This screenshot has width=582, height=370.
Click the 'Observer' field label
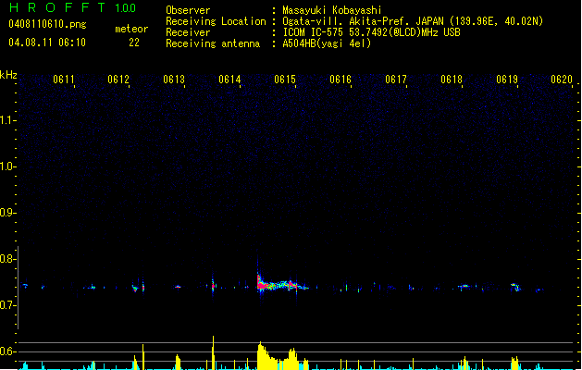pyautogui.click(x=188, y=10)
